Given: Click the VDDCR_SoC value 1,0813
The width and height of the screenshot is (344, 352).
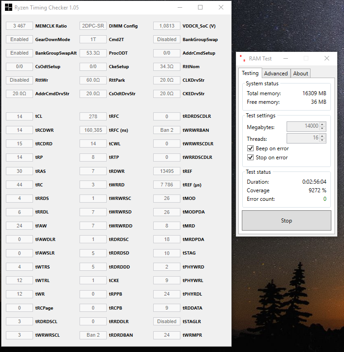Looking at the screenshot, I should (167, 26).
